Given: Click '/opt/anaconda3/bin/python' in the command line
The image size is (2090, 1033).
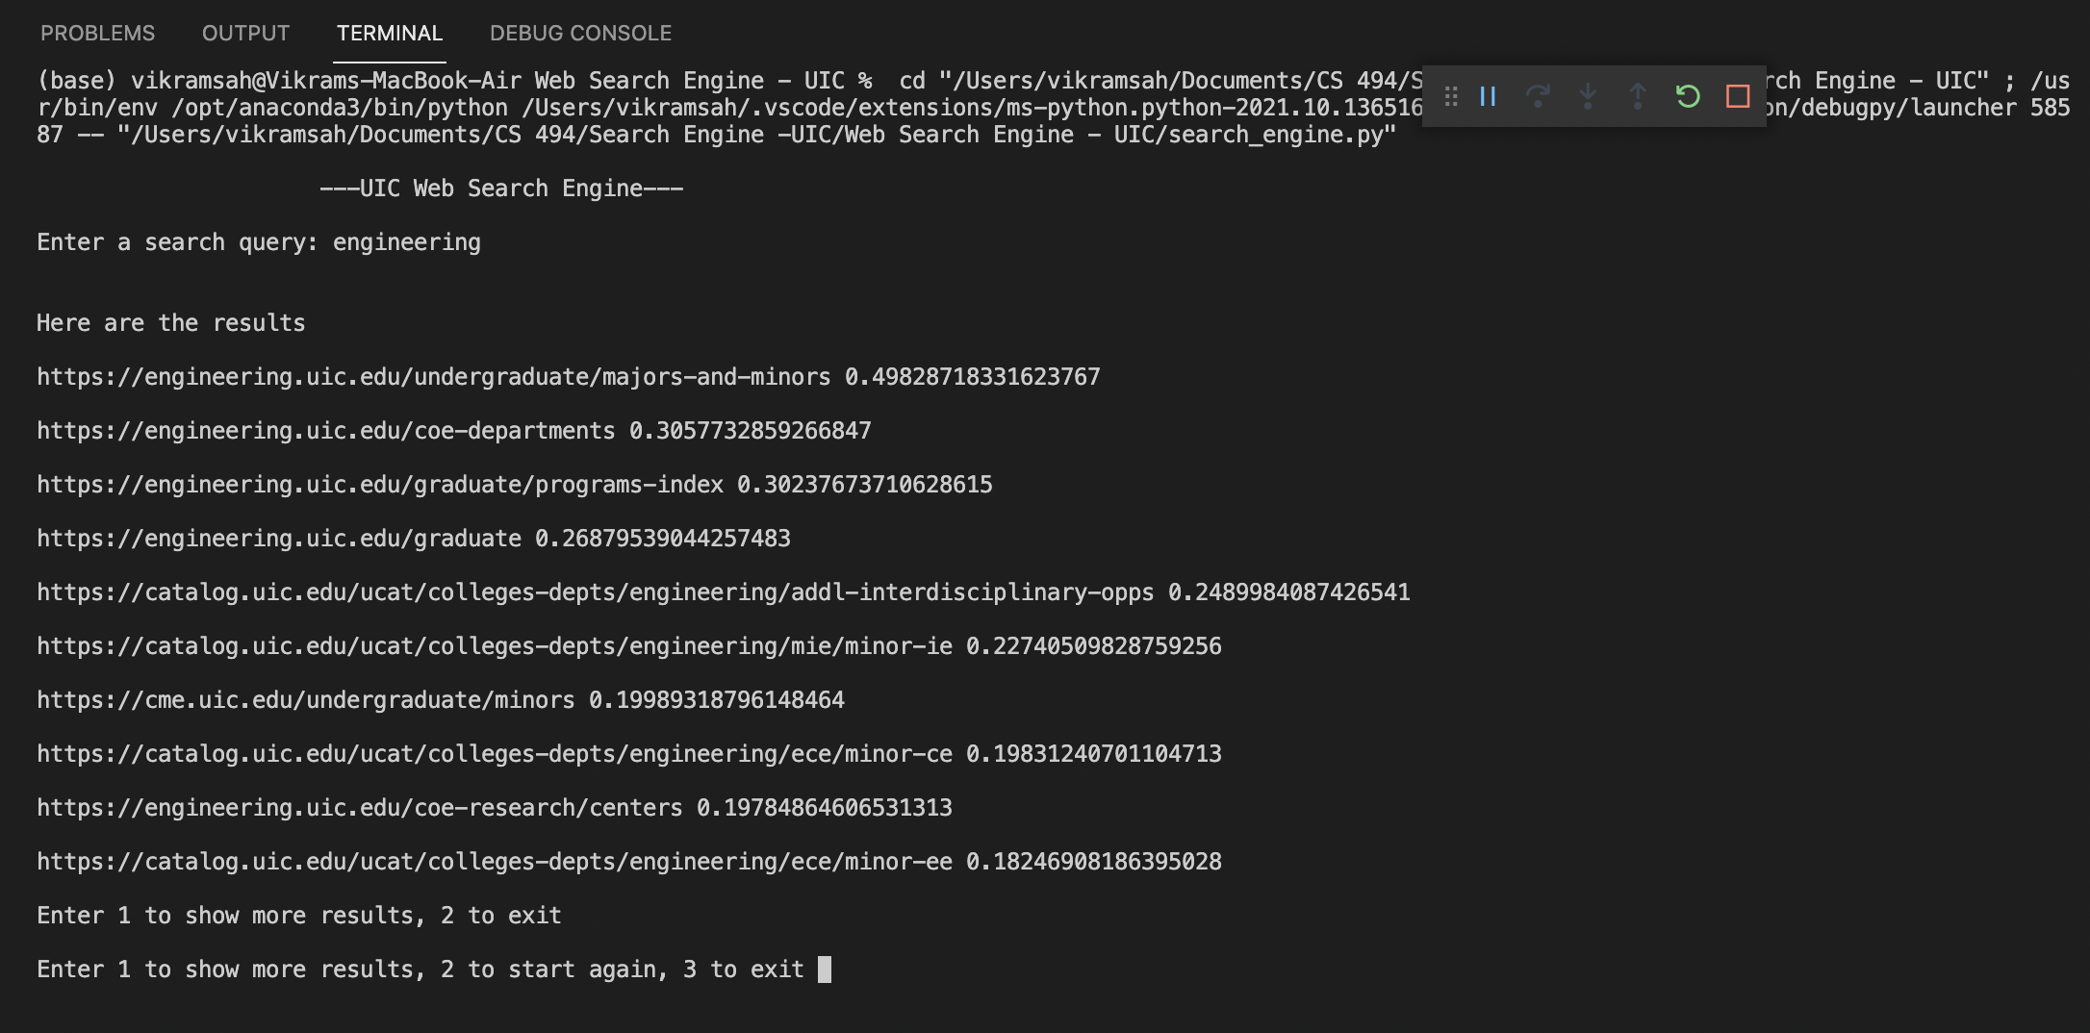Looking at the screenshot, I should [x=340, y=108].
